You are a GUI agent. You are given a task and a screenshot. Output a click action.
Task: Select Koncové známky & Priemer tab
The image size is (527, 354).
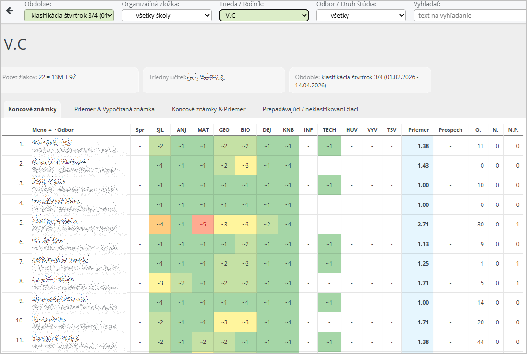(x=208, y=109)
